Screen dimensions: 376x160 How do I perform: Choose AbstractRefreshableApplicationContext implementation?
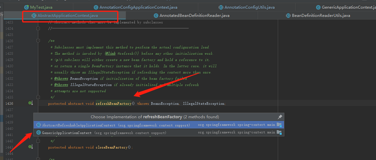[x=159, y=125]
